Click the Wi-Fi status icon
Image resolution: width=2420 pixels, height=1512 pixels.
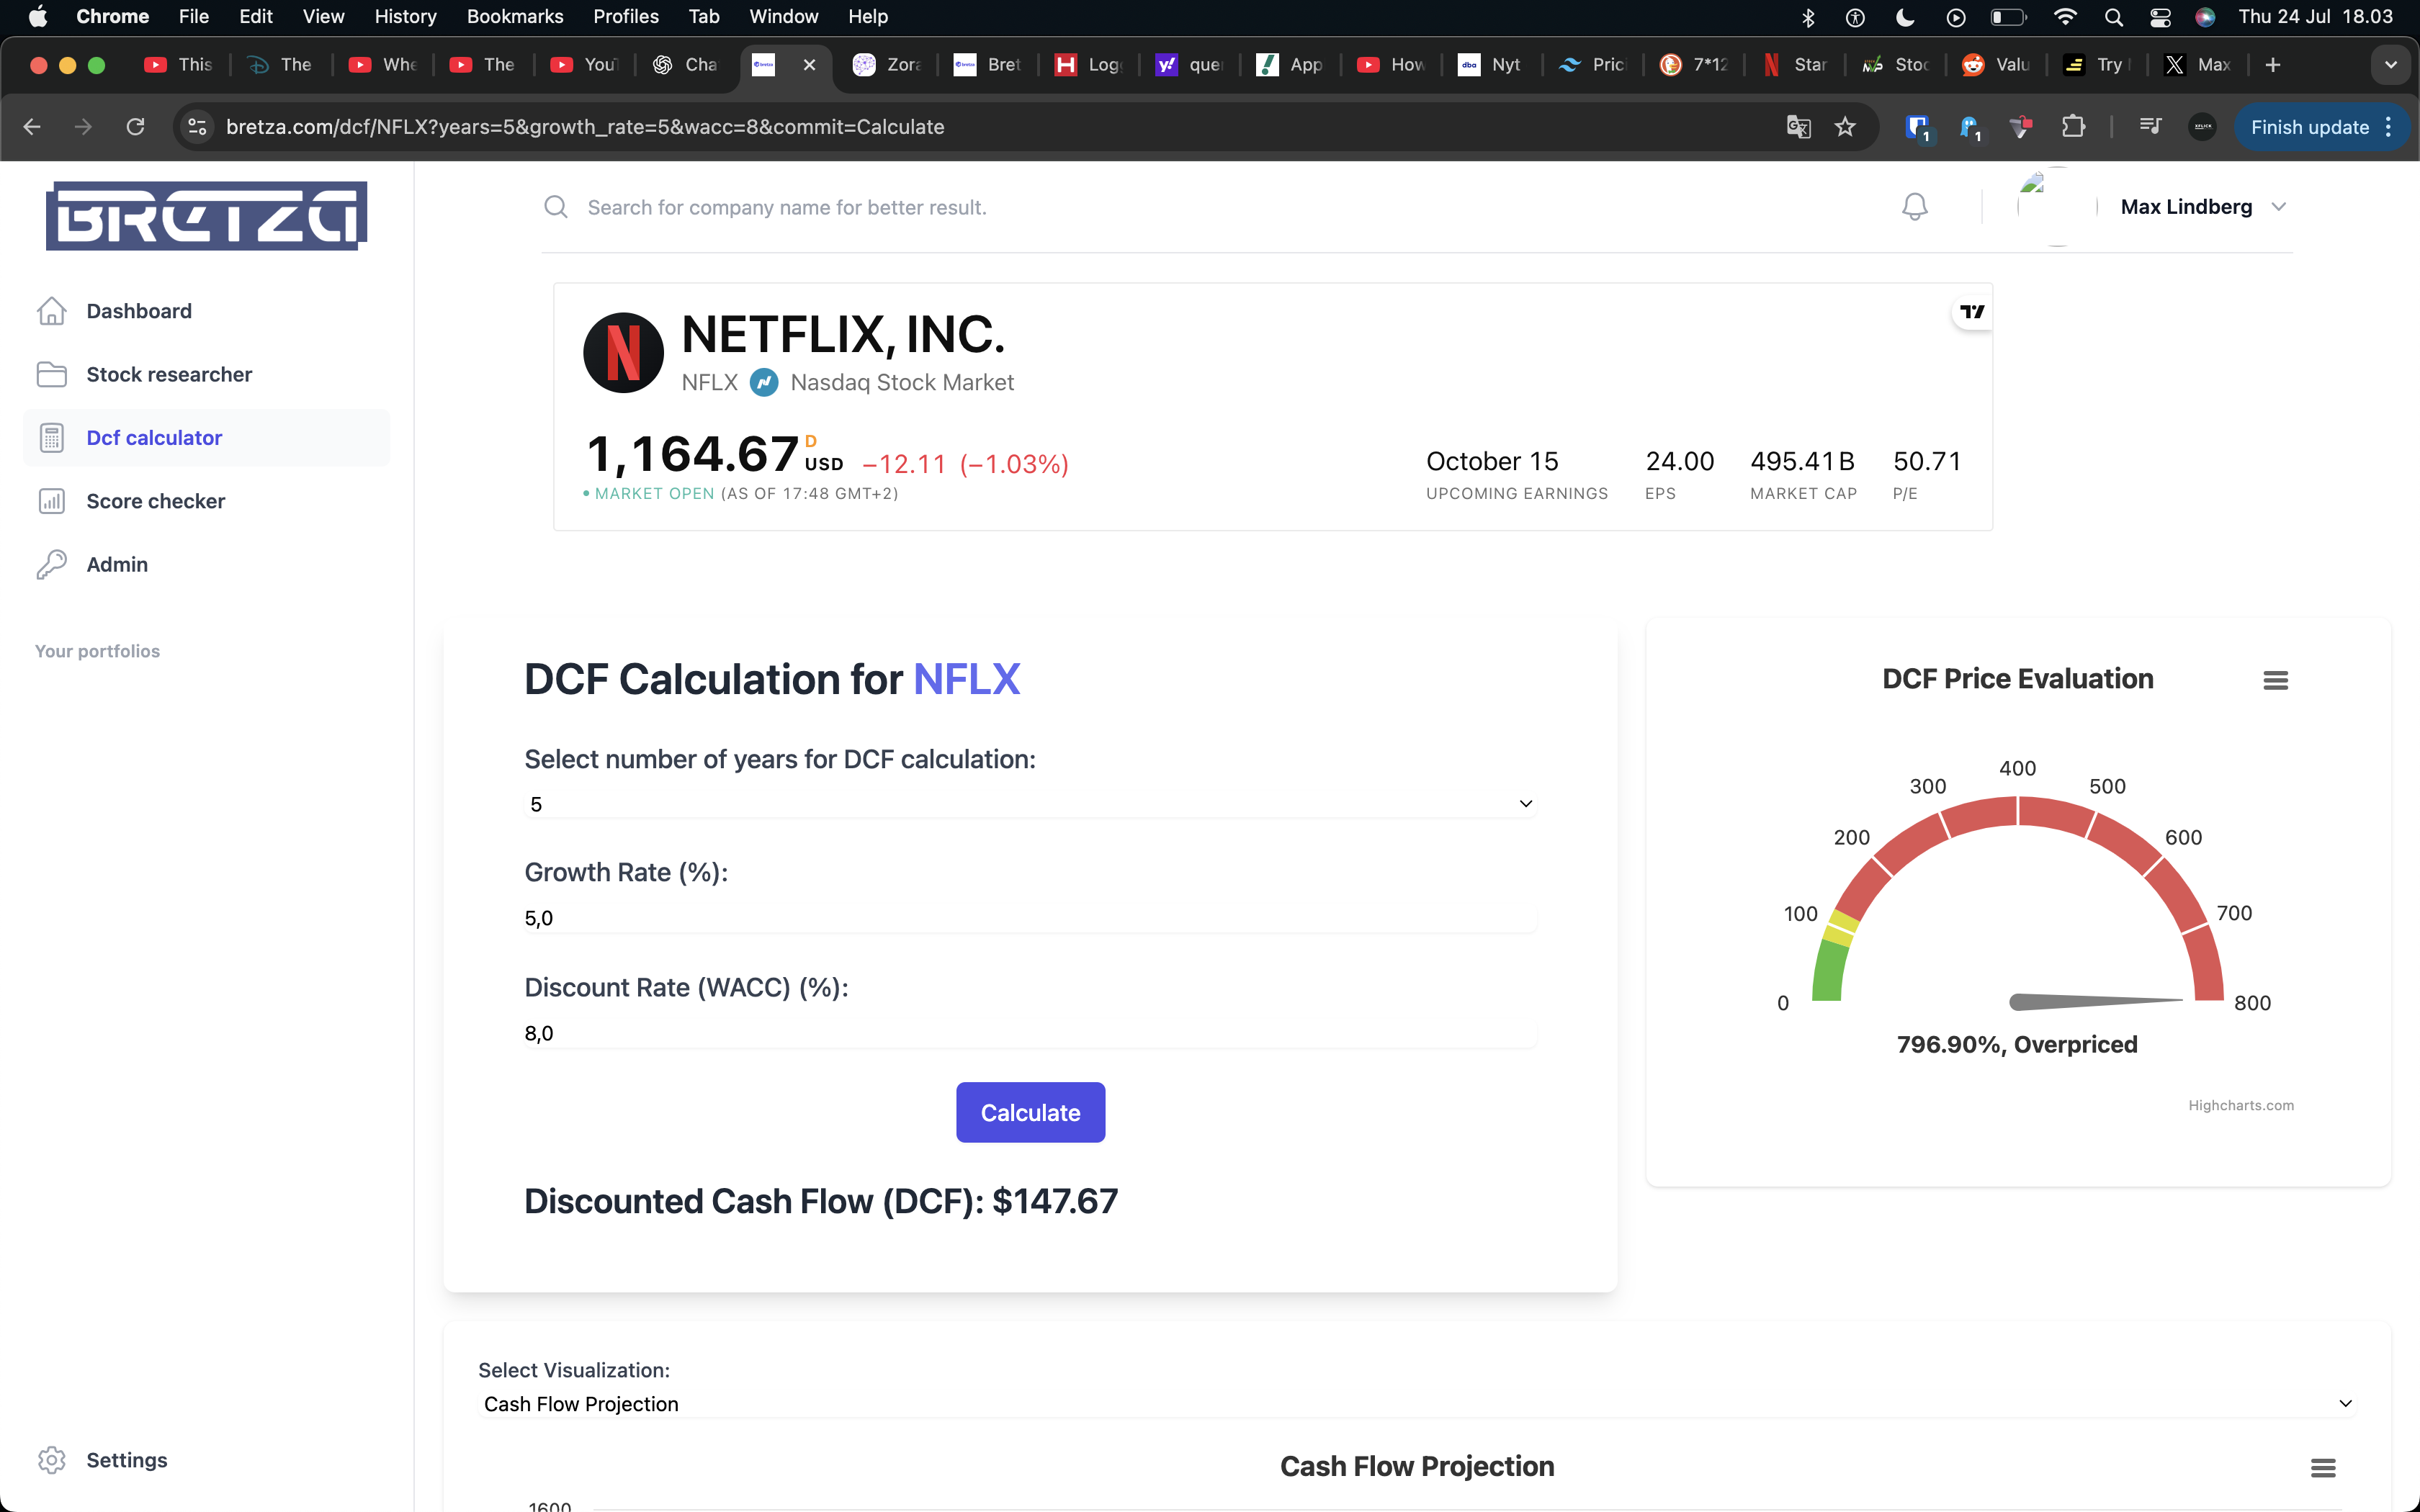click(x=2065, y=16)
